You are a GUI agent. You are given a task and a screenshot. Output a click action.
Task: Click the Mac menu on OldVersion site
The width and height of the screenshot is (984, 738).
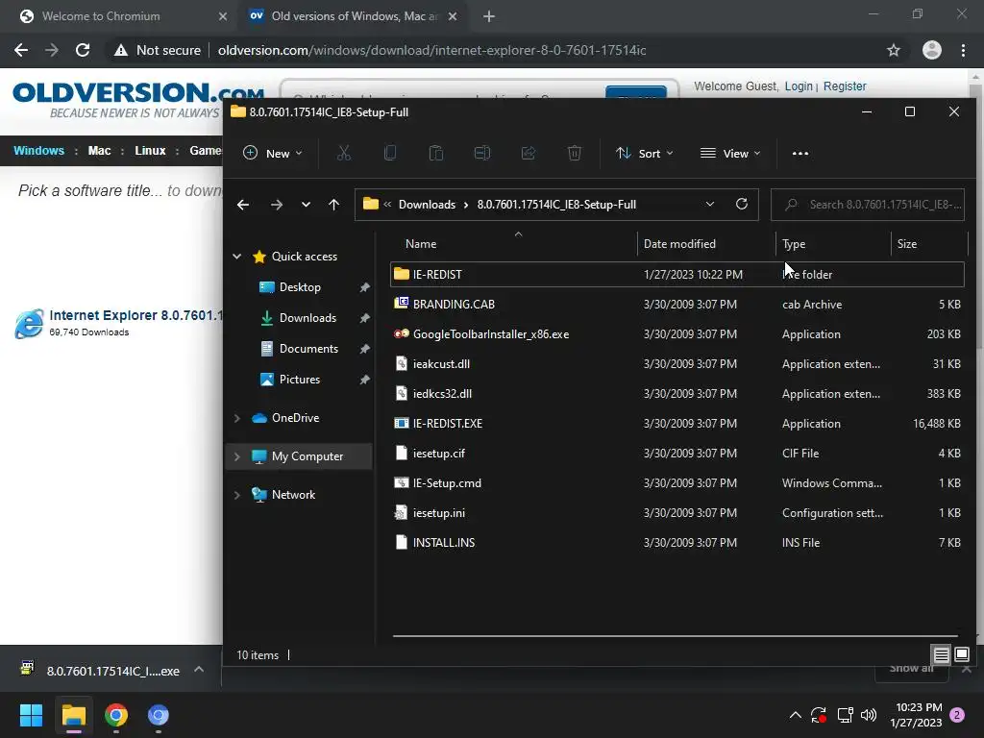pyautogui.click(x=99, y=151)
